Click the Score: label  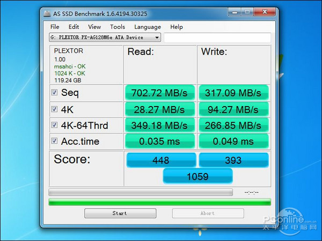(72, 159)
